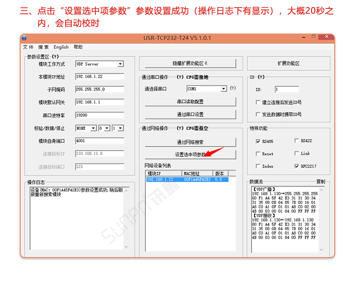Click the 【UDP接收】 line in data stream
The image size is (354, 293).
coord(264,215)
